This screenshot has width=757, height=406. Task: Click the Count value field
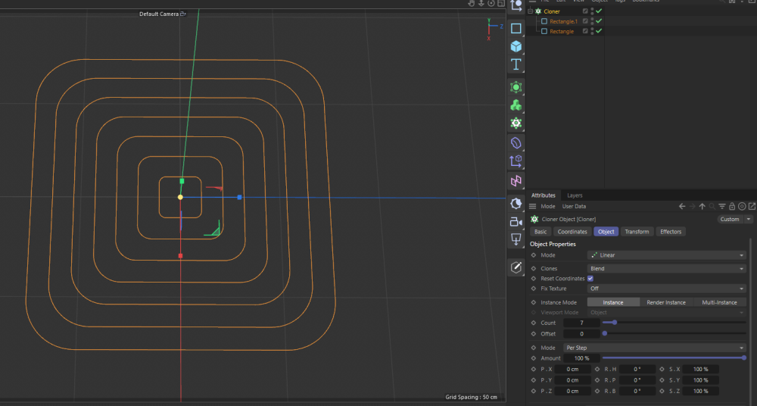(581, 323)
